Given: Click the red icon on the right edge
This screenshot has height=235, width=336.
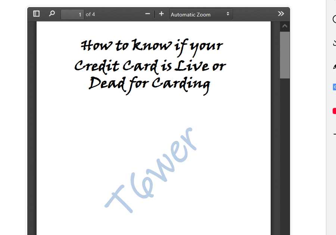Looking at the screenshot, I should coord(334,111).
